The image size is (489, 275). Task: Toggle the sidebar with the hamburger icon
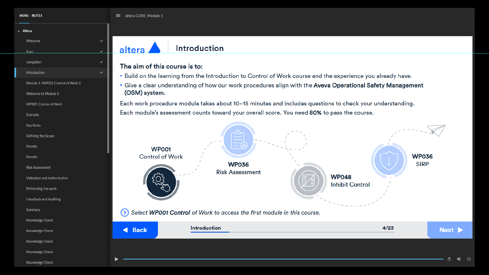118,16
